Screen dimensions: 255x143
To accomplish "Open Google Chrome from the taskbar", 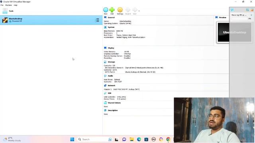I will click(x=168, y=139).
